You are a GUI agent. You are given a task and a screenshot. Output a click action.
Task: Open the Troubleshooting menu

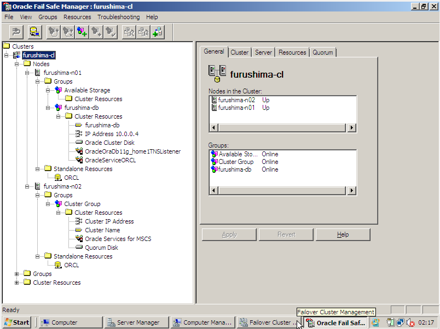[x=118, y=17]
